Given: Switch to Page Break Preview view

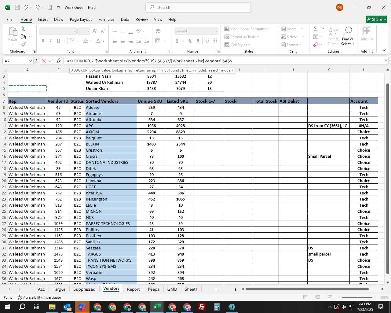Looking at the screenshot, I should (330, 297).
